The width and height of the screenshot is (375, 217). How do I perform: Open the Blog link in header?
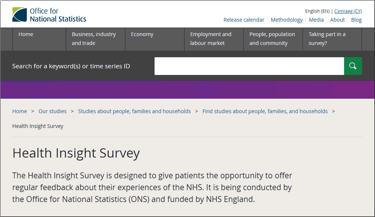tap(356, 20)
